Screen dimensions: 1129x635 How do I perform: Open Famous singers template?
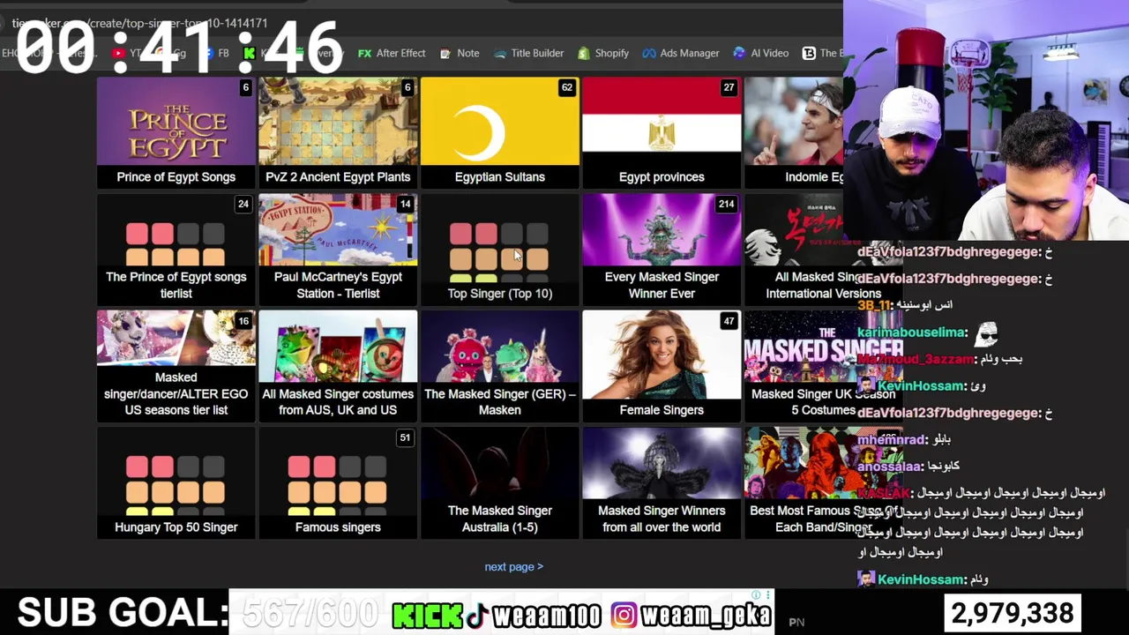[x=338, y=482]
